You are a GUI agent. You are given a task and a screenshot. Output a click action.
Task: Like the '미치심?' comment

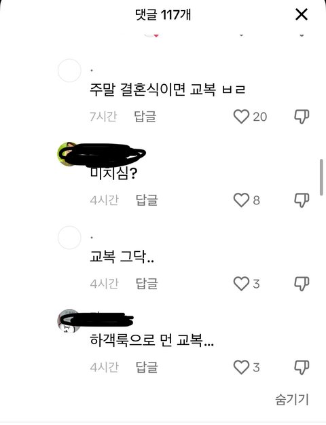point(241,200)
